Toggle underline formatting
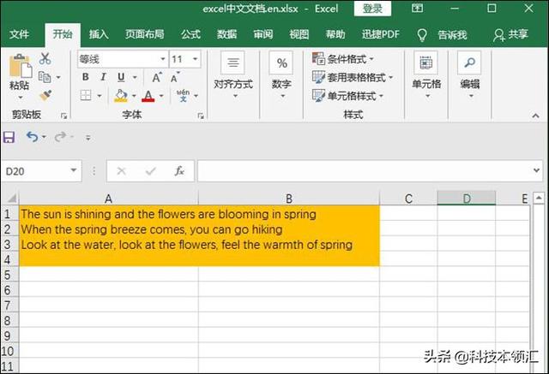The image size is (549, 374). (121, 77)
